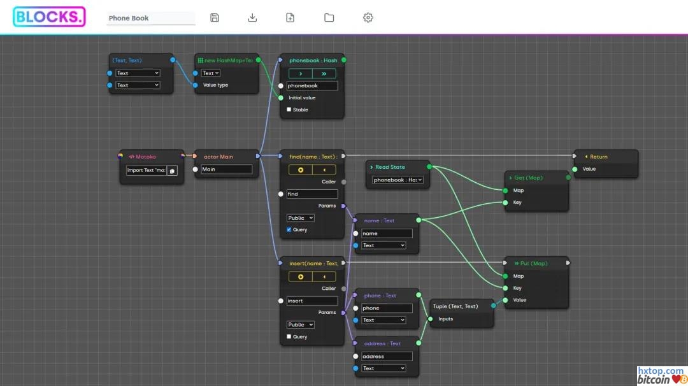Open settings with the gear icon

click(368, 18)
